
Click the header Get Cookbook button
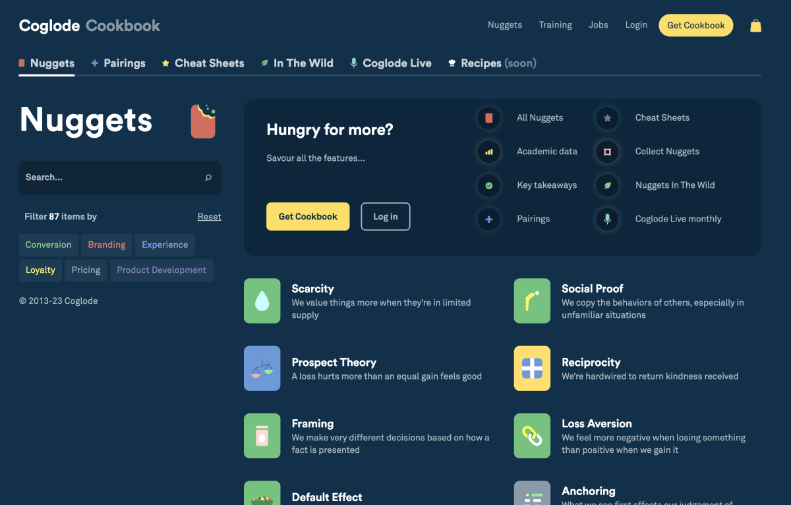click(x=696, y=25)
